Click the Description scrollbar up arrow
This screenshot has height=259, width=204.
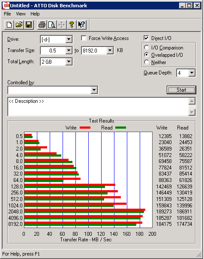192,101
